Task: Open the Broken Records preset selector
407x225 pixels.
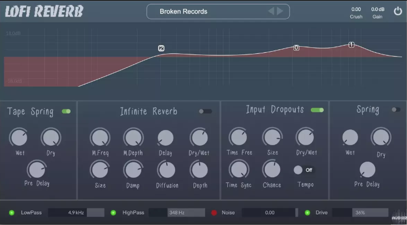Action: tap(218, 12)
